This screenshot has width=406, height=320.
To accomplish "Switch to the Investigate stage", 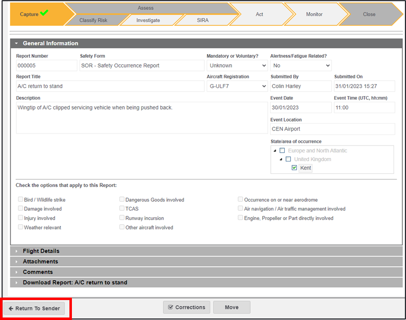I will [x=148, y=20].
